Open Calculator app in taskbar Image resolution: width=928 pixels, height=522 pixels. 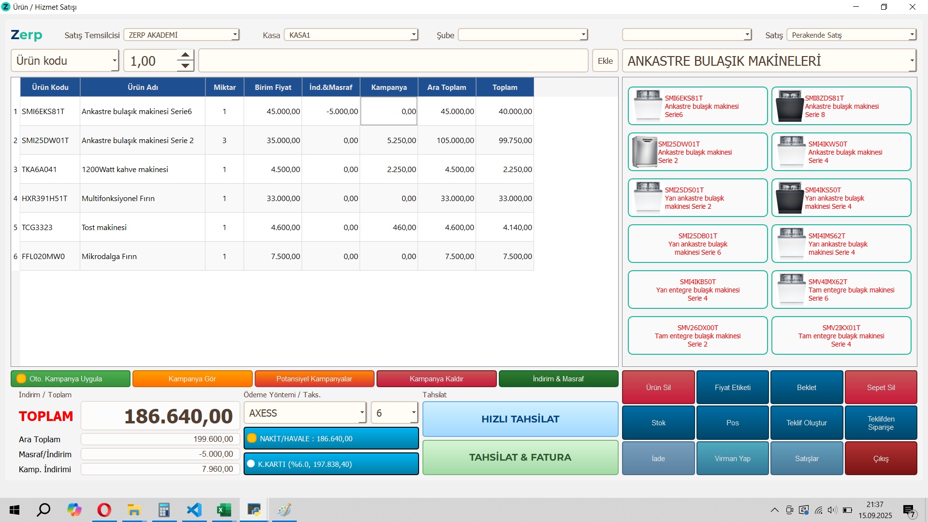pyautogui.click(x=164, y=510)
